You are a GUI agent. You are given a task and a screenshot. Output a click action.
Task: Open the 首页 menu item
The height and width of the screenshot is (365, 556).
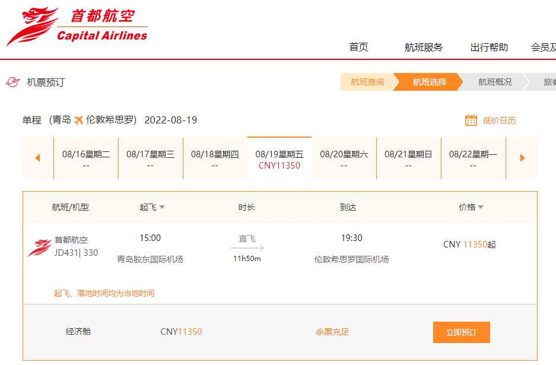click(x=358, y=47)
